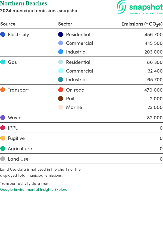The width and height of the screenshot is (163, 231).
Task: Click the purple Waste source dot
Action: pos(3,118)
